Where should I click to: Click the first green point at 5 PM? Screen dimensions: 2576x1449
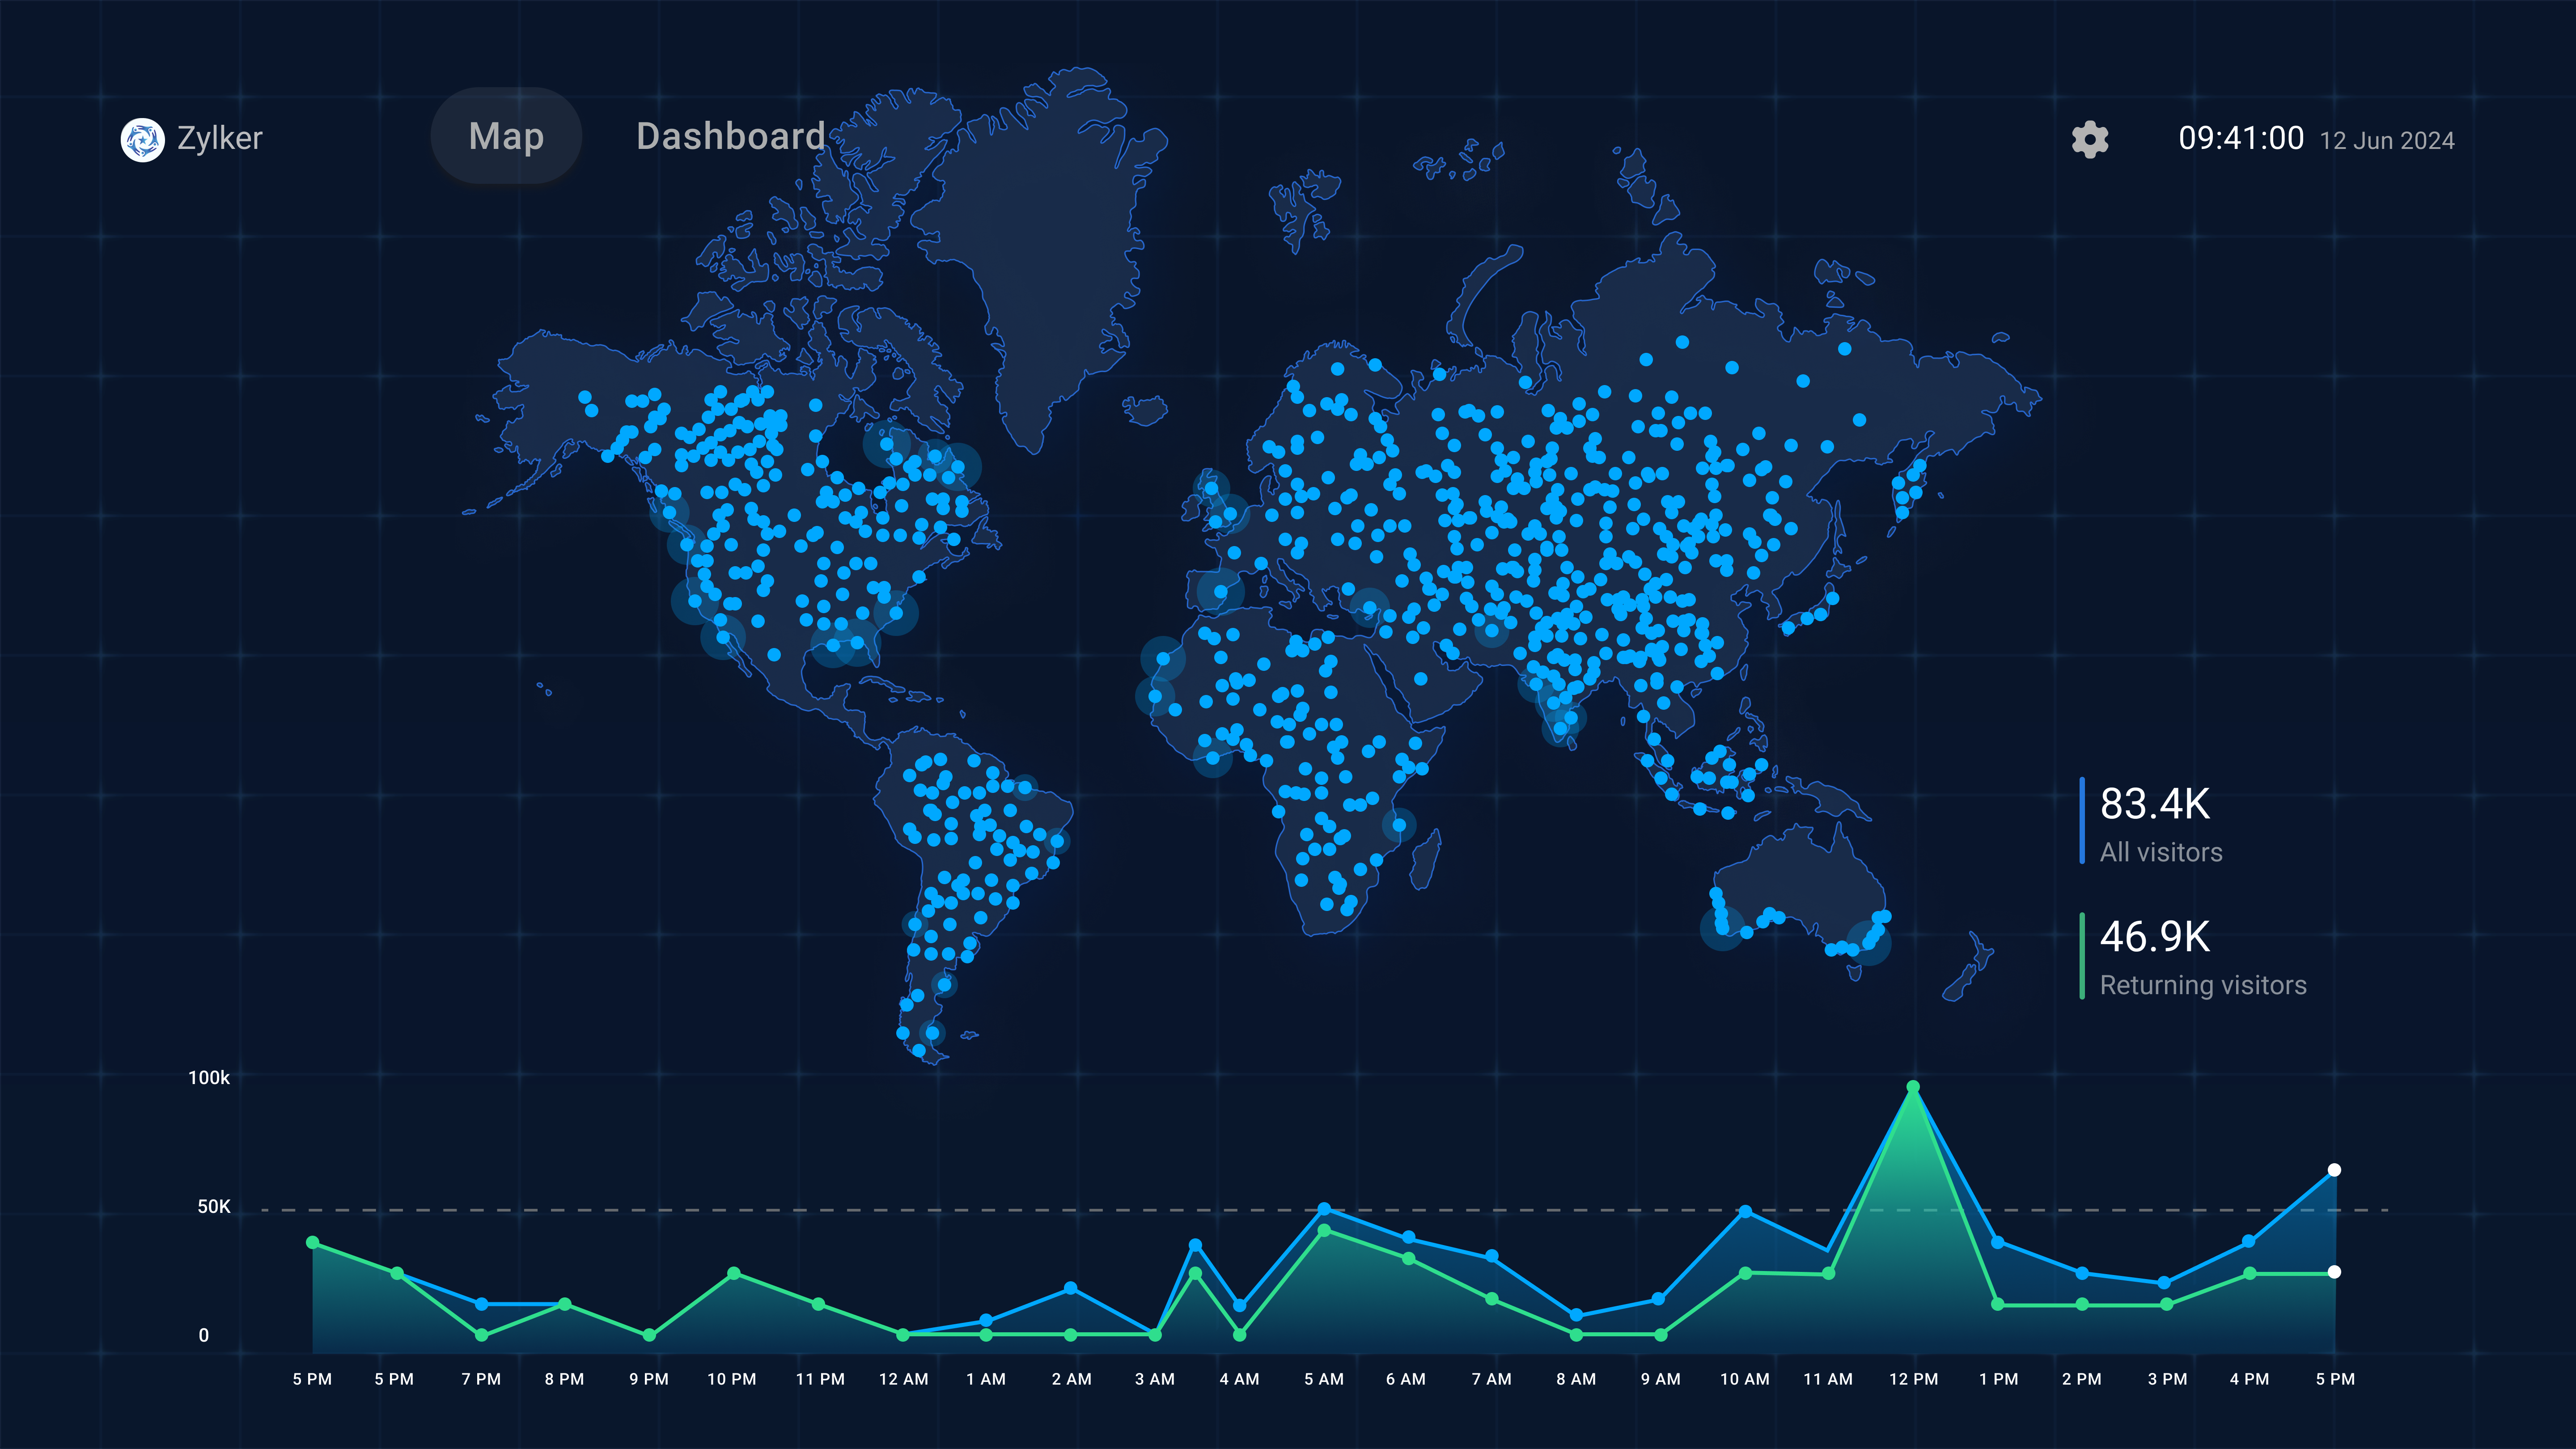pos(313,1242)
